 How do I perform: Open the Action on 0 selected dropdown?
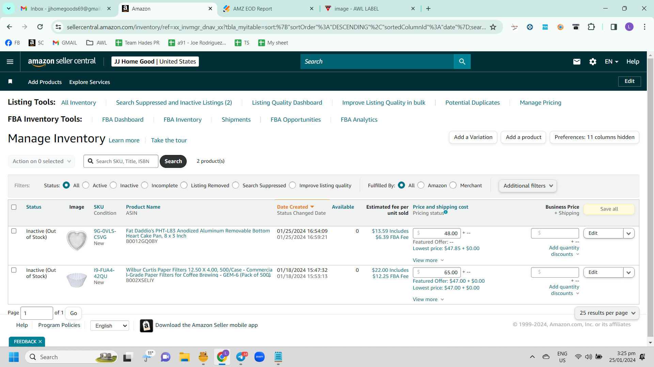(x=41, y=161)
